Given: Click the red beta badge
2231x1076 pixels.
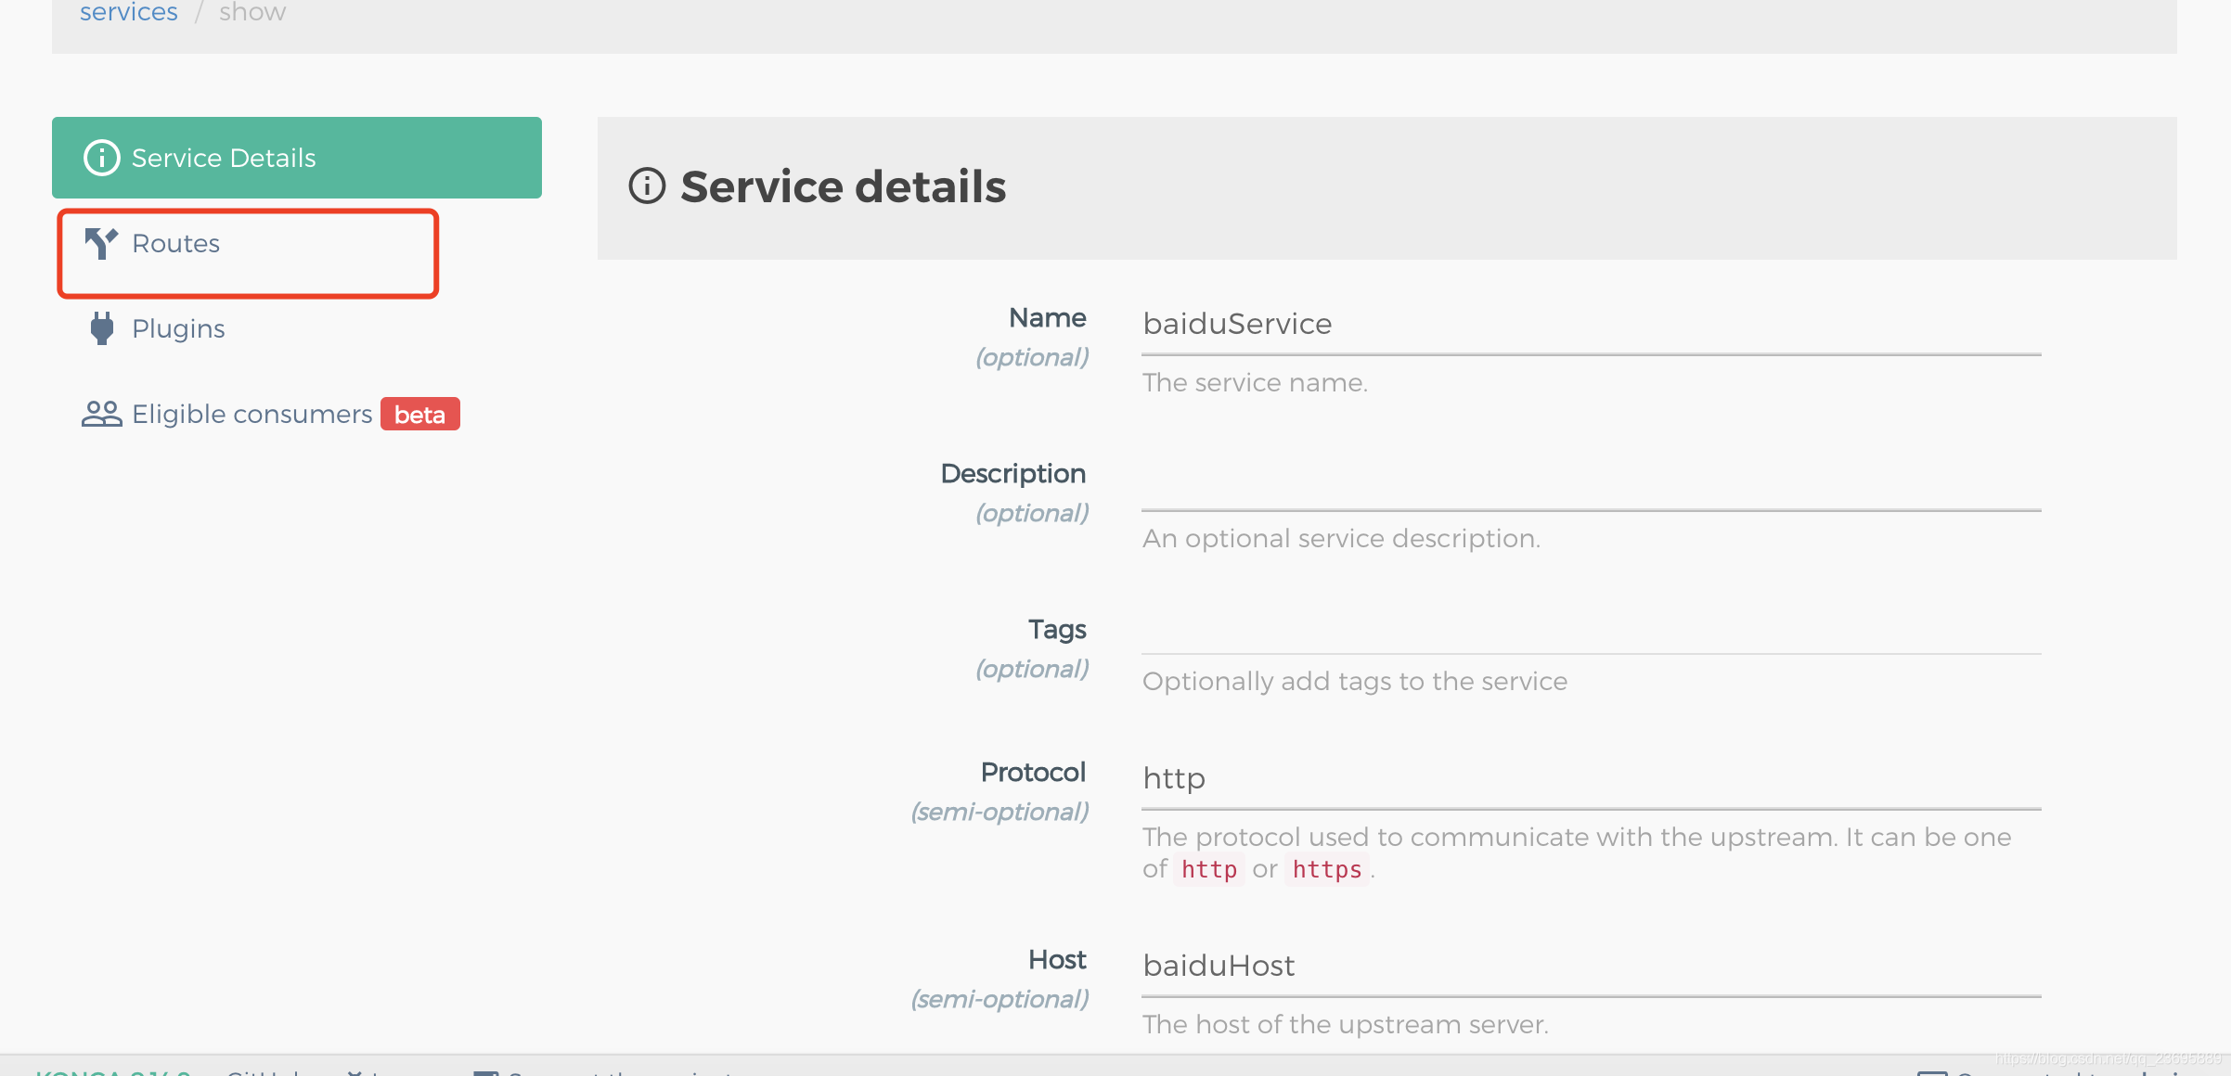Looking at the screenshot, I should pos(420,415).
